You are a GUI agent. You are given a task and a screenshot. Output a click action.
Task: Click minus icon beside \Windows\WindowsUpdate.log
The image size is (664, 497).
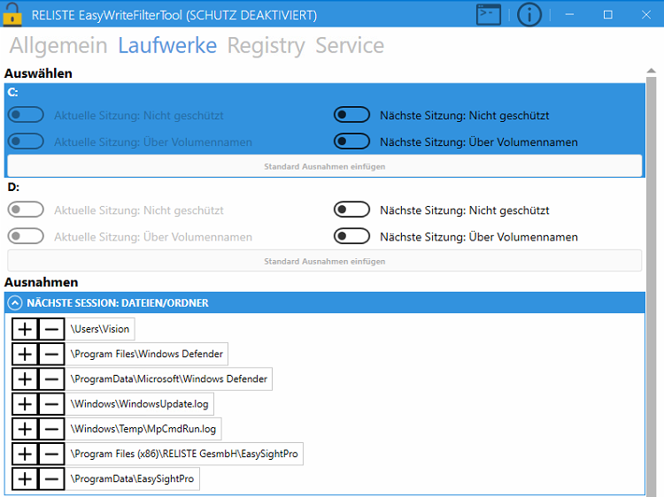pos(52,404)
